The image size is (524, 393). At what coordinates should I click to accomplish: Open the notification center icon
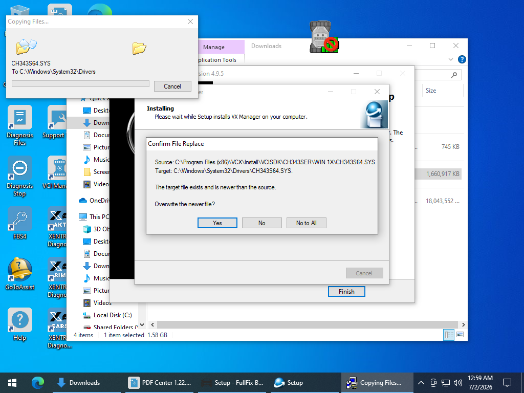click(507, 383)
